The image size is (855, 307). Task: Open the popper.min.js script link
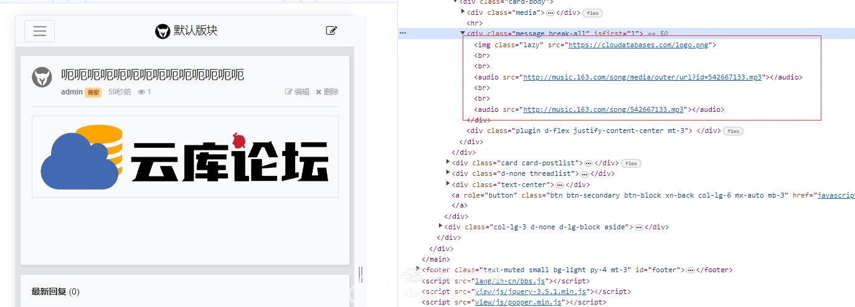pyautogui.click(x=519, y=302)
